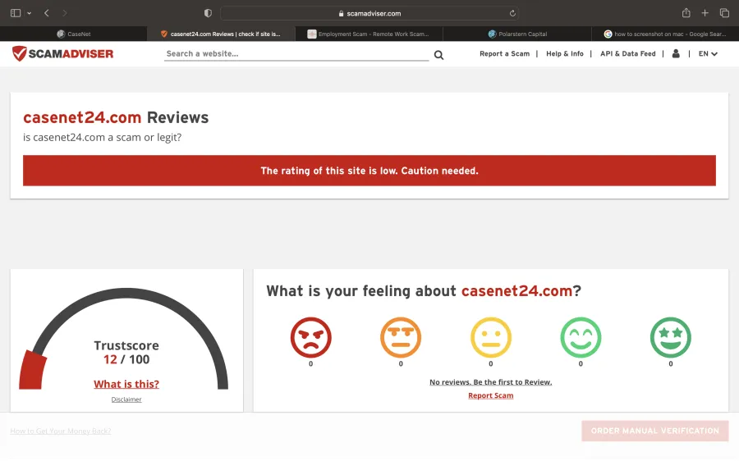Open the Report a Scam menu item
The image size is (739, 461).
(x=504, y=53)
